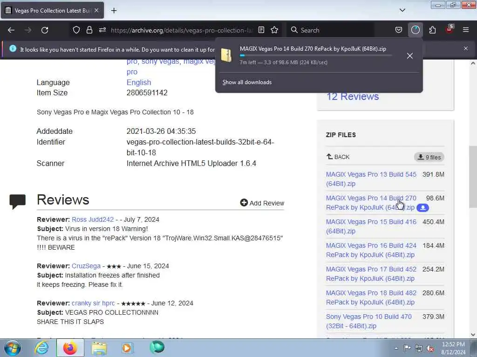Open the Extensions puzzle piece icon
This screenshot has width=477, height=357.
432,30
